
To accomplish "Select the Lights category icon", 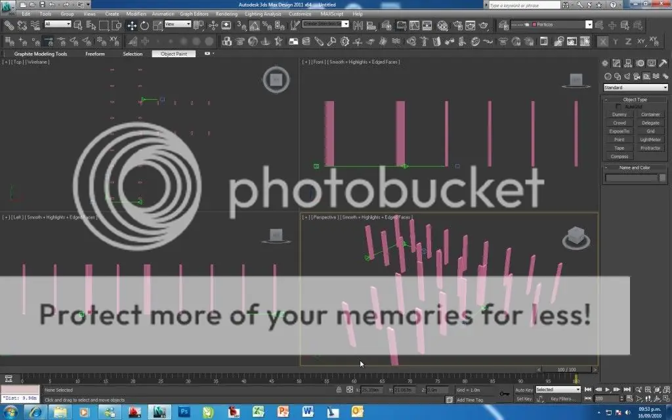I will point(627,76).
